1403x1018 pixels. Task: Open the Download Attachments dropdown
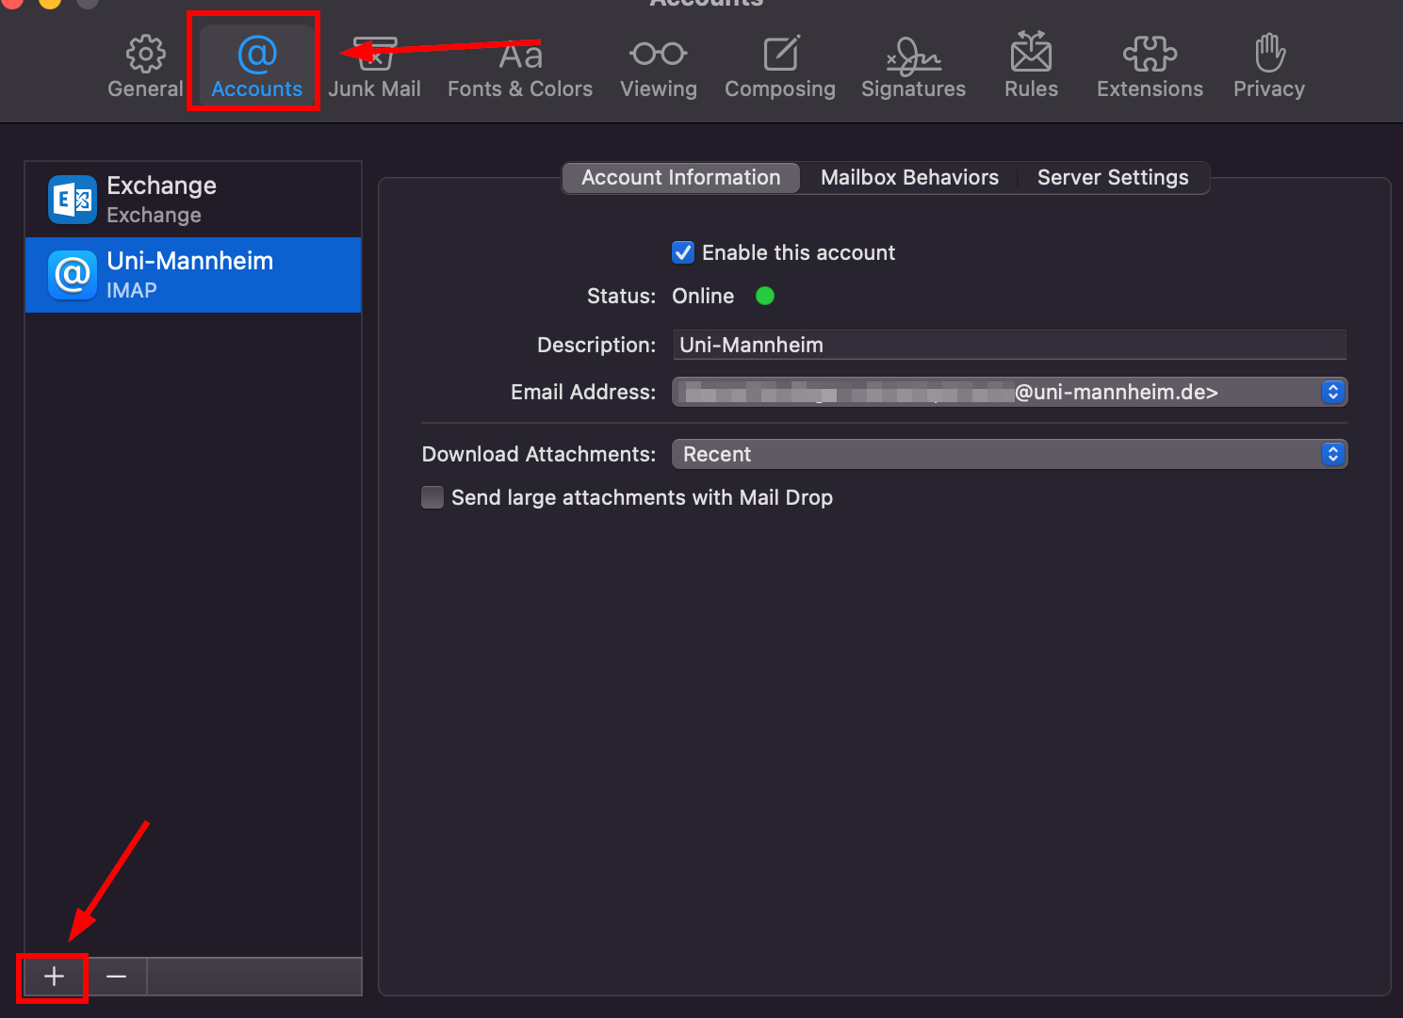[x=1009, y=454]
